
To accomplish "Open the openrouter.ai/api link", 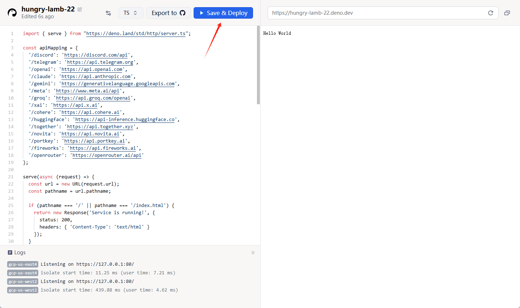I will click(107, 155).
